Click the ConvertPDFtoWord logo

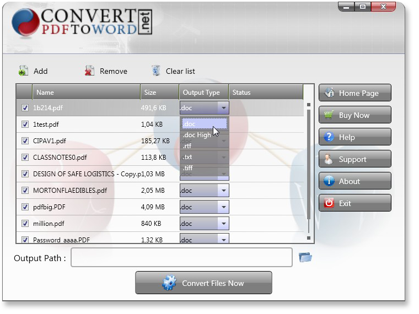(82, 22)
